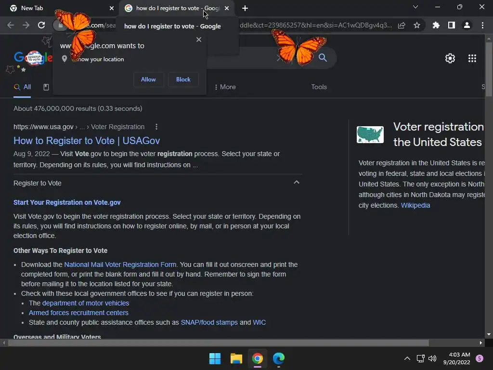This screenshot has width=493, height=370.
Task: Open the network status tray icon
Action: (420, 358)
